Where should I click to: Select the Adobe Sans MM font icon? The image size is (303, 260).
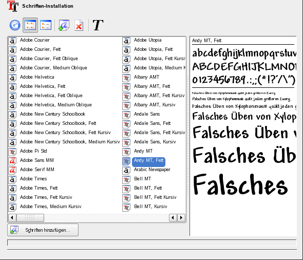[12, 160]
